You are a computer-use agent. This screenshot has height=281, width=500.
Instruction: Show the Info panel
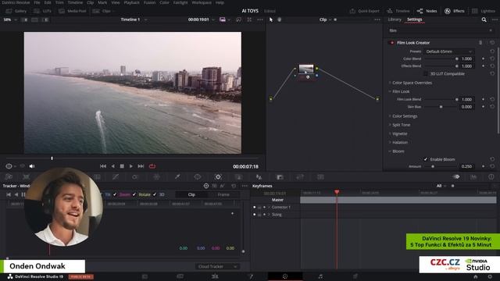[x=491, y=177]
